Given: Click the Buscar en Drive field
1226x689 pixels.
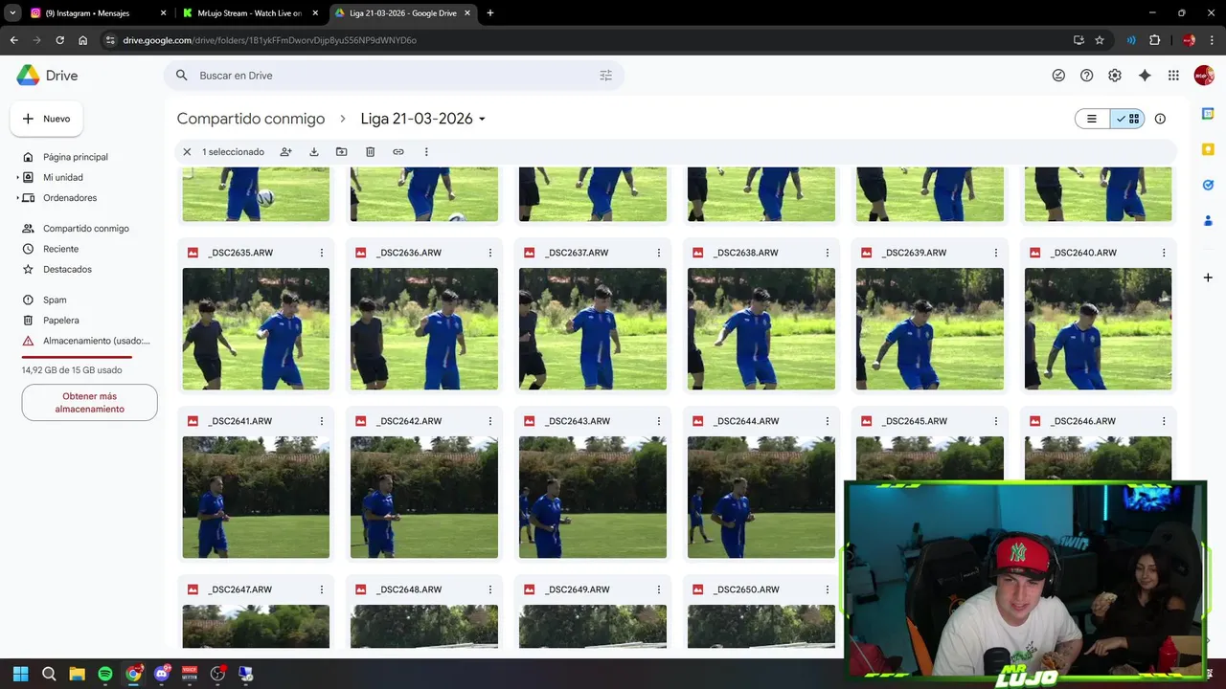Looking at the screenshot, I should 394,76.
